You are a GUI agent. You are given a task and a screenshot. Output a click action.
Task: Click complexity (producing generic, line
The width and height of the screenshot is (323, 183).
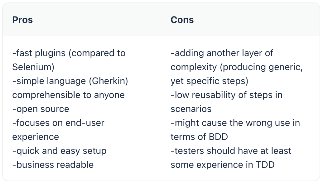point(237,67)
